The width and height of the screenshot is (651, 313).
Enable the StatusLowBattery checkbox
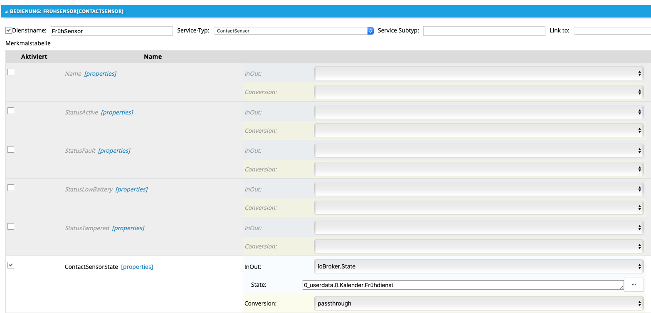coord(11,188)
